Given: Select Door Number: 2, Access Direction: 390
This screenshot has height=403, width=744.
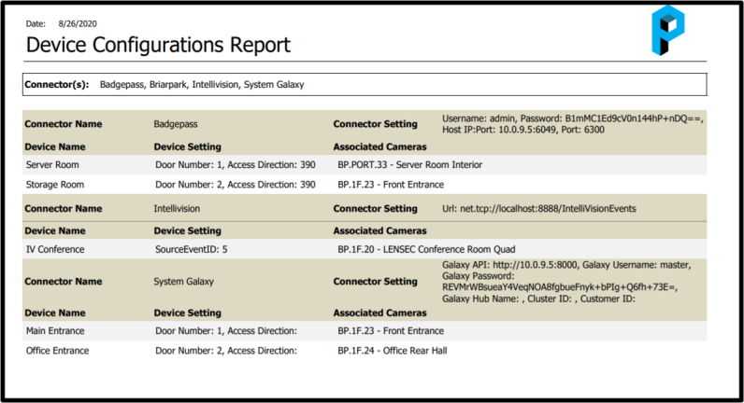Looking at the screenshot, I should pyautogui.click(x=236, y=185).
